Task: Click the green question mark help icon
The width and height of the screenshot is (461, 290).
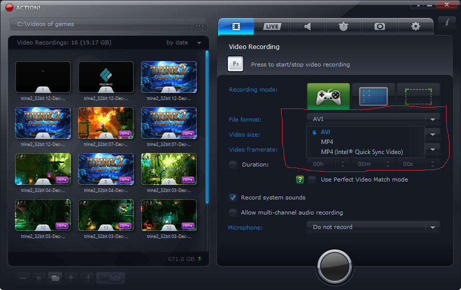Action: (300, 179)
